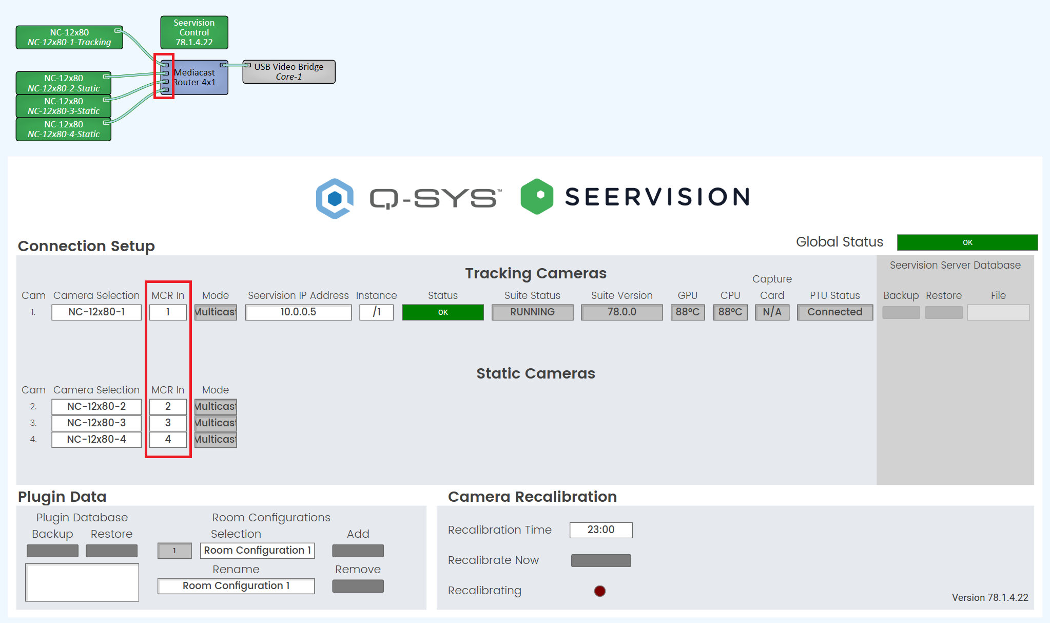Select the NC-12x80-1-Tracking camera block
Image resolution: width=1050 pixels, height=623 pixels.
(x=69, y=37)
